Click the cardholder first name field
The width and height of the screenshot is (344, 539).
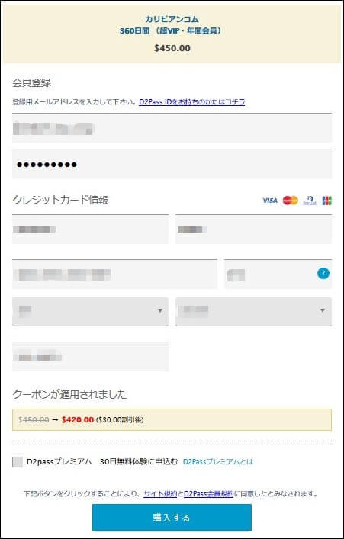tap(90, 229)
